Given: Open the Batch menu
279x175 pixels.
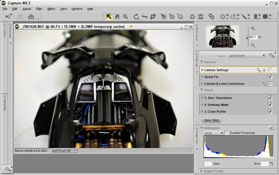Looking at the screenshot, I should (x=51, y=9).
